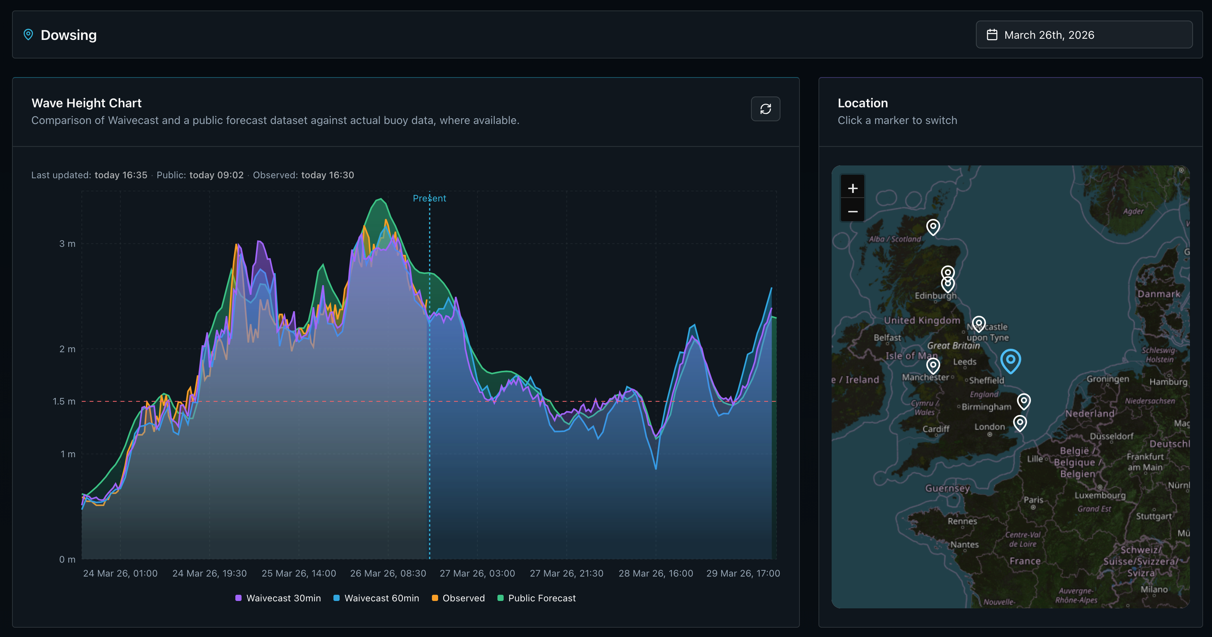The height and width of the screenshot is (637, 1212).
Task: Select the marker near Isle of Man
Action: coord(933,365)
